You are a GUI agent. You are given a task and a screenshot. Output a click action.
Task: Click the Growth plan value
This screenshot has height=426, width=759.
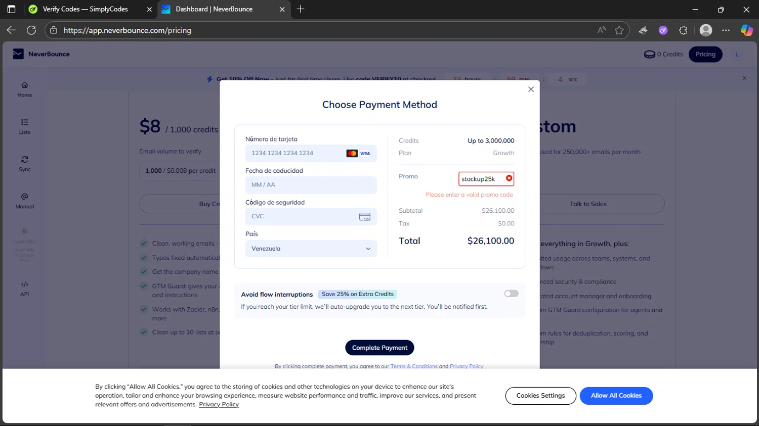[503, 153]
